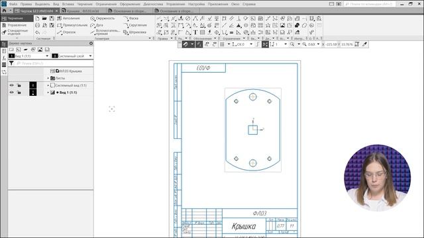The width and height of the screenshot is (424, 238).
Task: Click the perpendicular constraint icon
Action: [238, 19]
